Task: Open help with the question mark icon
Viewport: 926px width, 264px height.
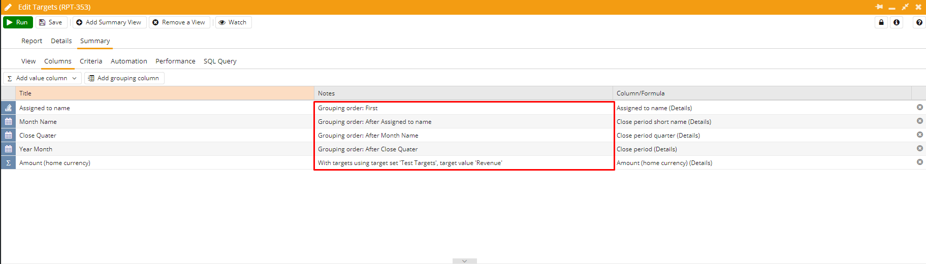Action: pyautogui.click(x=919, y=22)
